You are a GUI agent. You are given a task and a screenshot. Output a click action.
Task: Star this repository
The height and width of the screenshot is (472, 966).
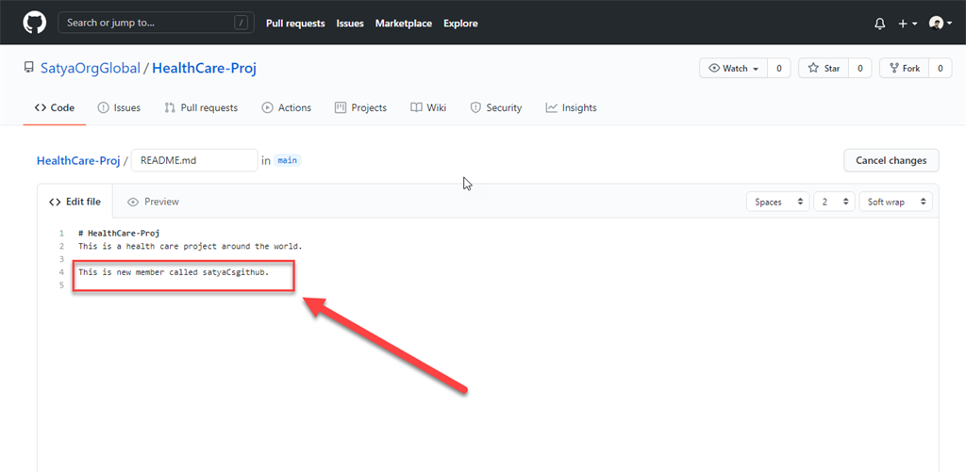click(x=824, y=69)
